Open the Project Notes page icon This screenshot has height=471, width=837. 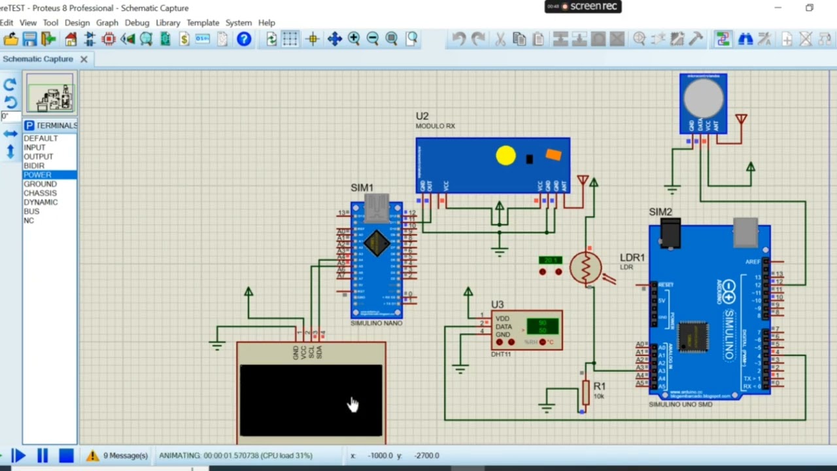pyautogui.click(x=222, y=39)
